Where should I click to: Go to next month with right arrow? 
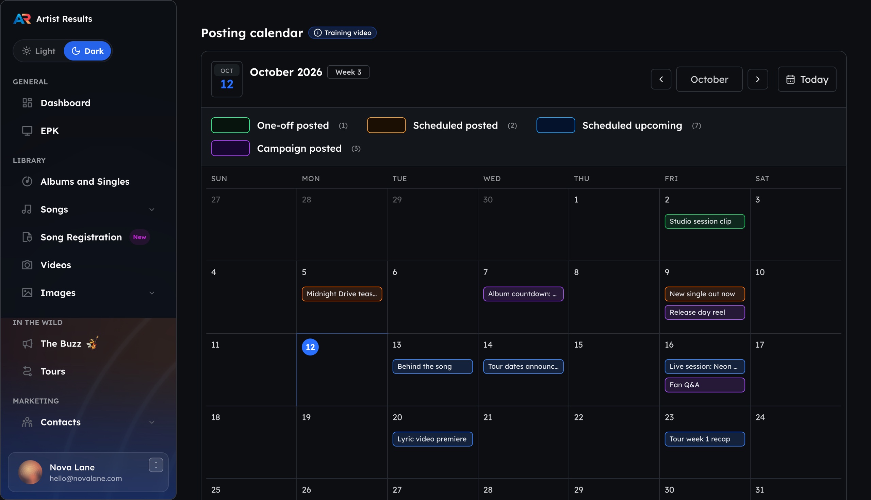pos(758,79)
